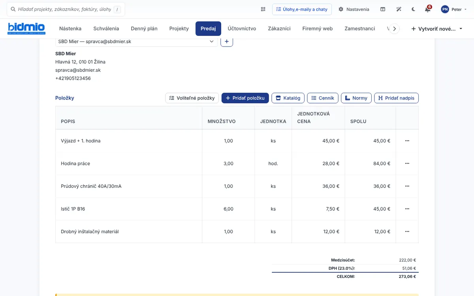This screenshot has height=296, width=474.
Task: Open the Projekty tab
Action: 179,28
